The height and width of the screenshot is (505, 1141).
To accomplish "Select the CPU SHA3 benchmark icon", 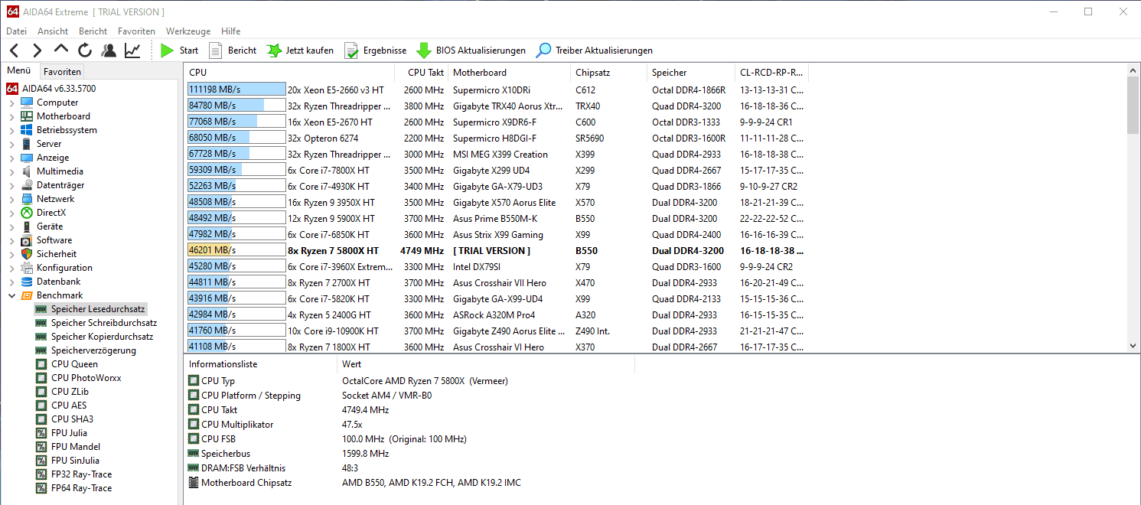I will pos(41,419).
